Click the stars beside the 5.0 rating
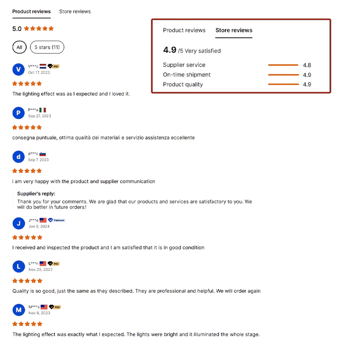 coord(39,29)
